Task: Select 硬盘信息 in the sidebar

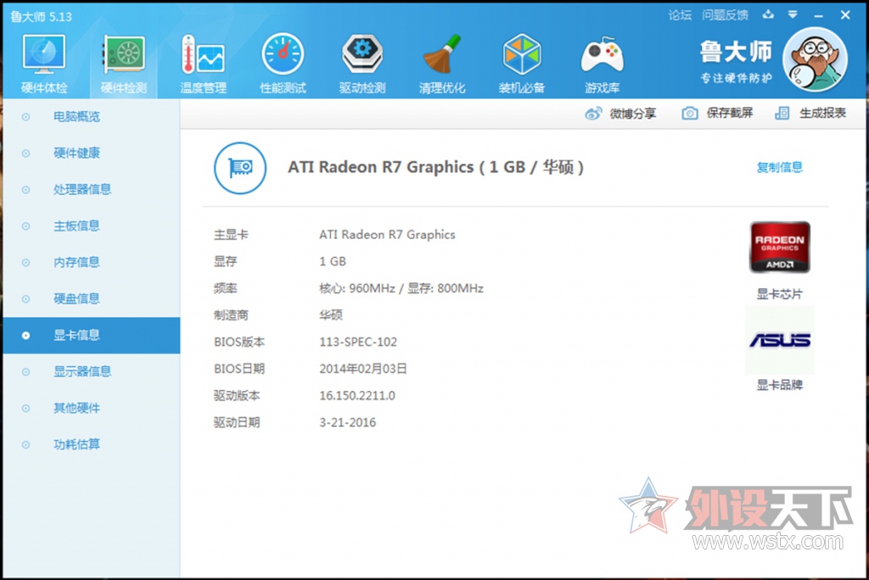Action: pos(92,298)
